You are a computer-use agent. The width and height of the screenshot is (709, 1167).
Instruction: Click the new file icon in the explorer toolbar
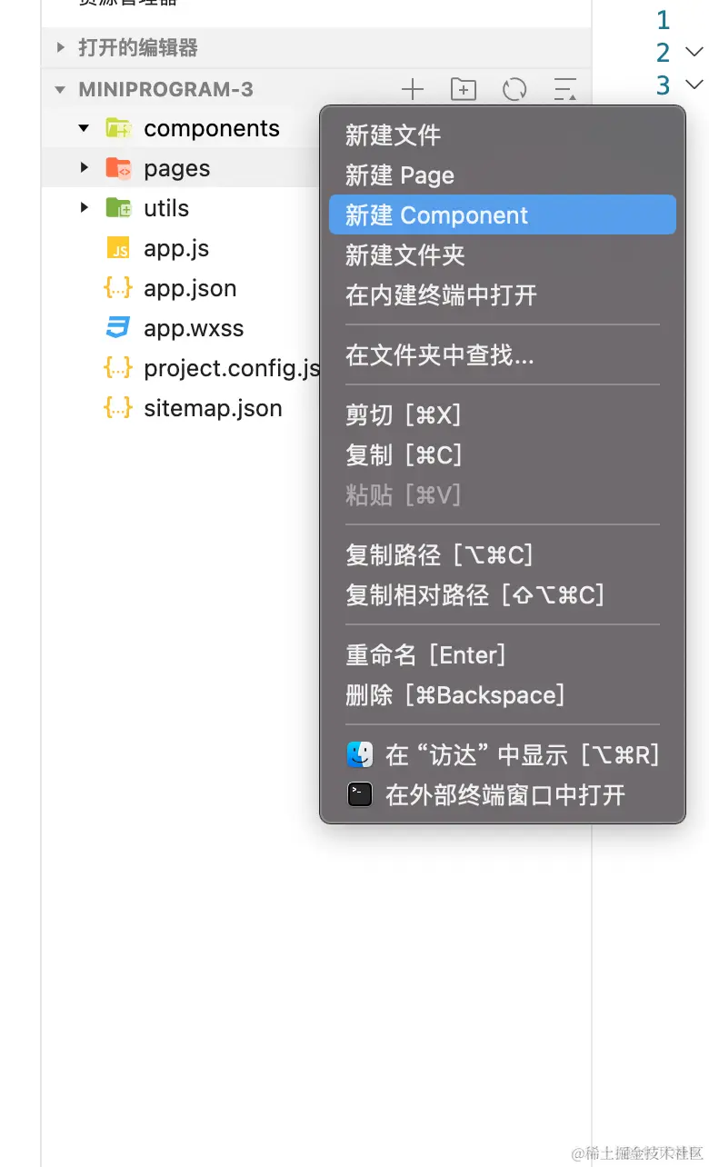click(x=412, y=89)
